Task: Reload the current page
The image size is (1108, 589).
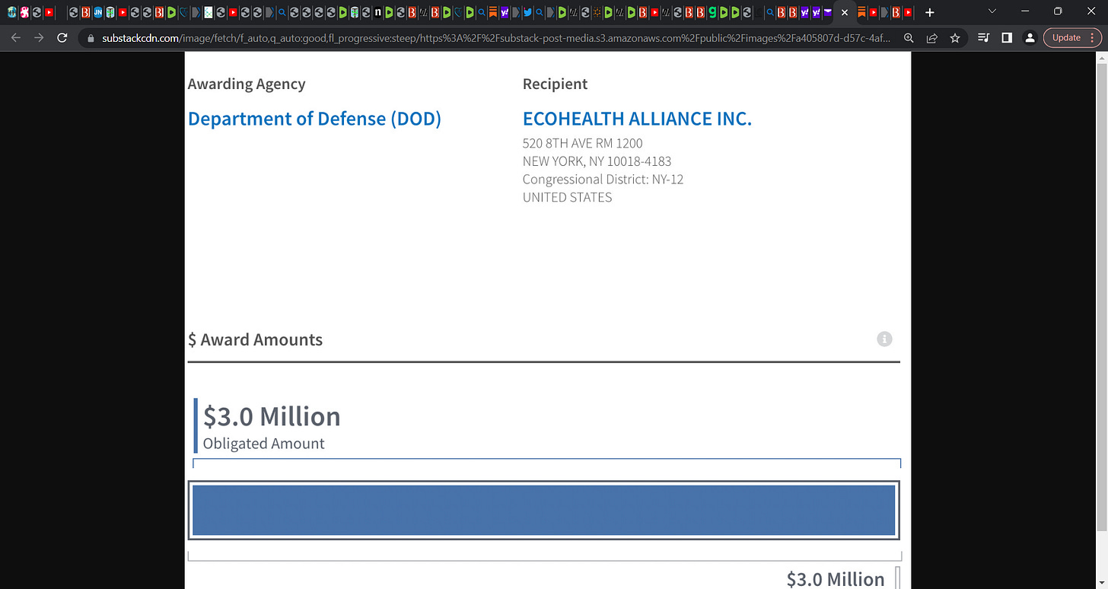Action: (62, 37)
